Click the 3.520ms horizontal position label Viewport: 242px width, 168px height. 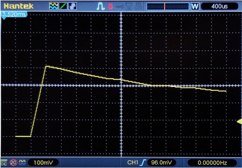pos(14,15)
